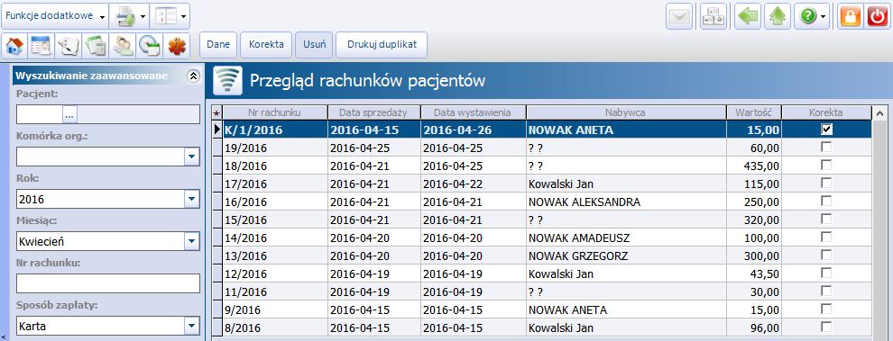Expand the Rok 2016 combo box

[x=192, y=199]
